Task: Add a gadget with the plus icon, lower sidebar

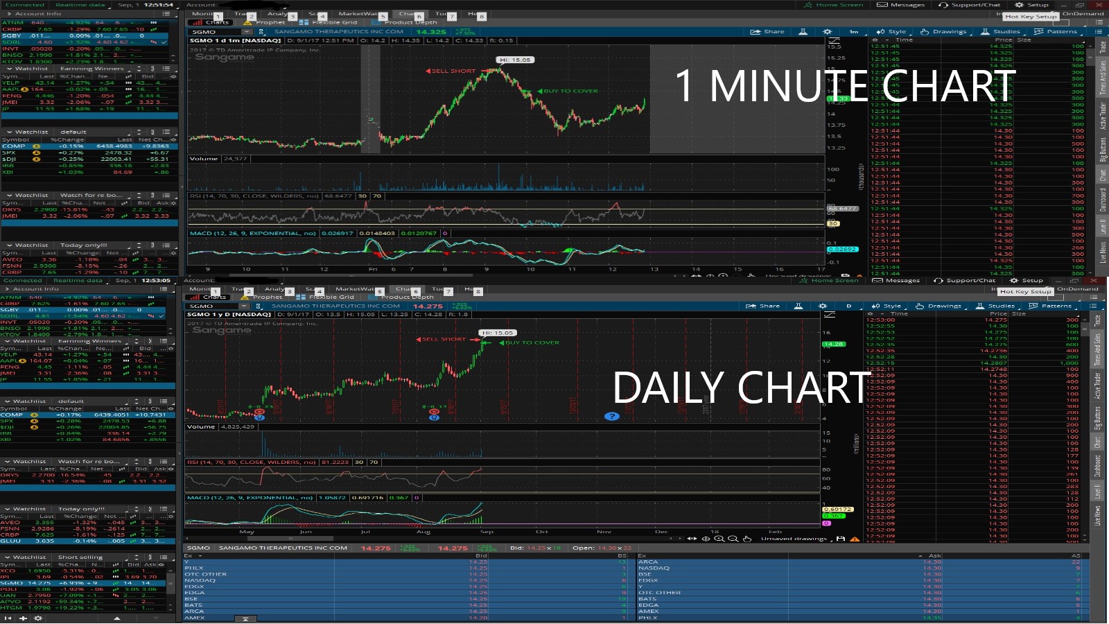Action: pos(23,618)
